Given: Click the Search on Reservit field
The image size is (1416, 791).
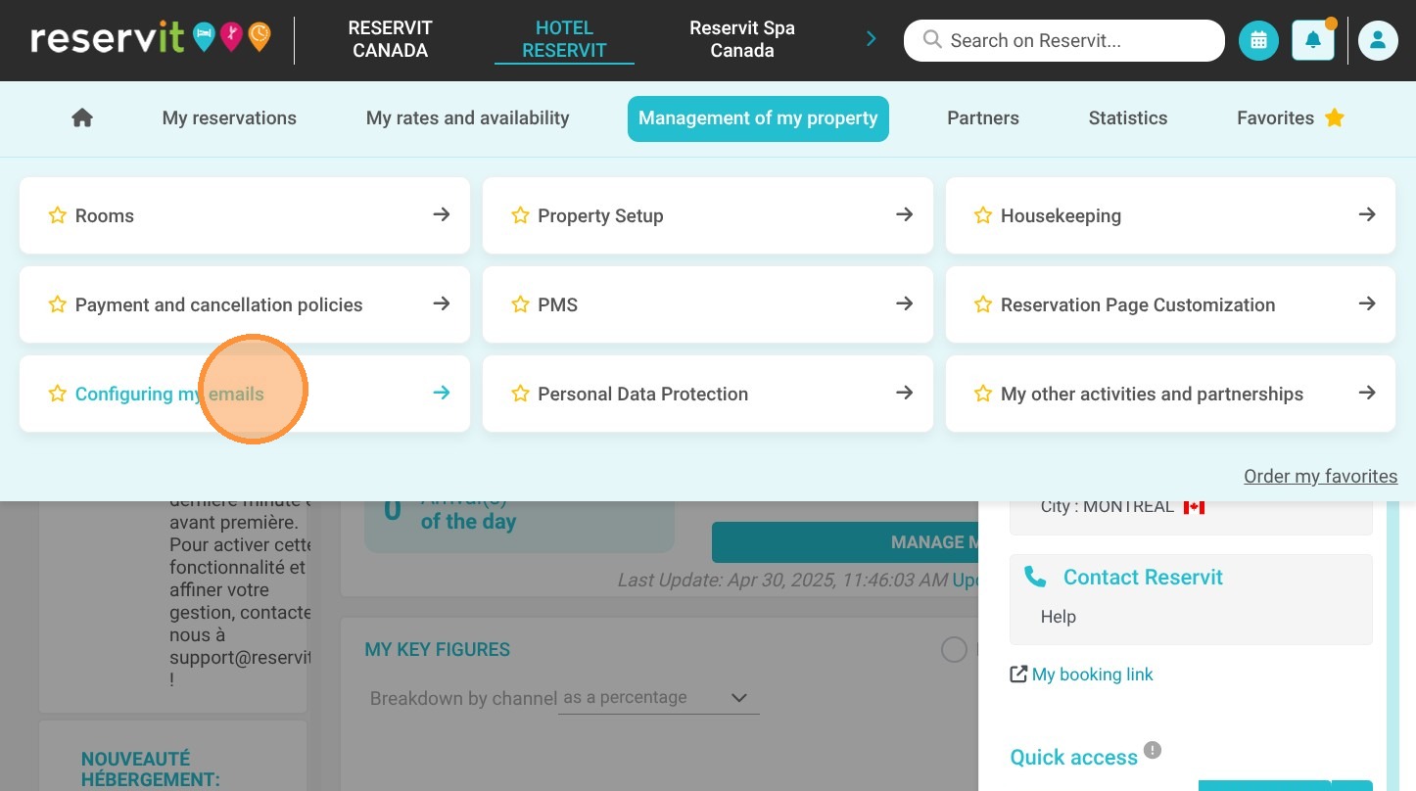Looking at the screenshot, I should click(x=1064, y=41).
